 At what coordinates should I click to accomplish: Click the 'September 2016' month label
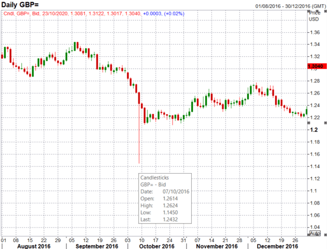tap(97, 246)
